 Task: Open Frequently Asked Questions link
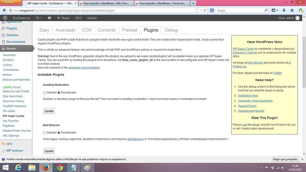pos(255,101)
